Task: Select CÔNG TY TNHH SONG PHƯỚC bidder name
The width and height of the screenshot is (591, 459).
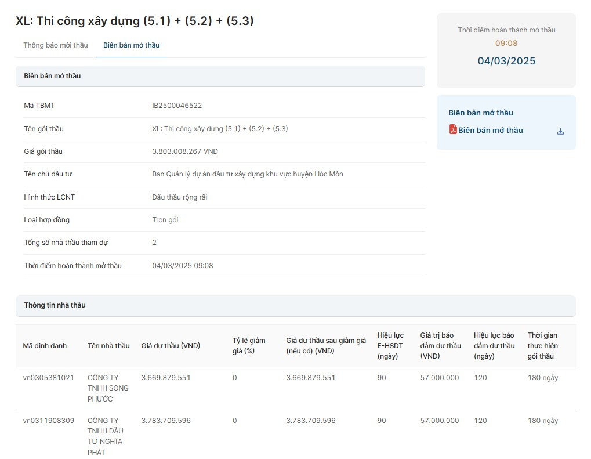Action: click(108, 388)
